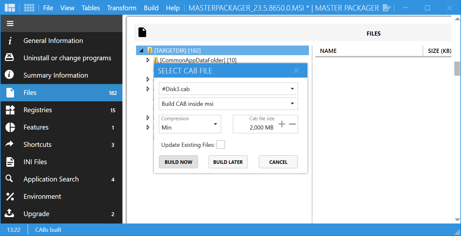Open the Tables menu

[91, 8]
